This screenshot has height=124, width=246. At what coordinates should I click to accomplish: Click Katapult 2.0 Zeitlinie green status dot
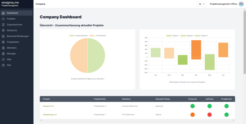pos(209,106)
